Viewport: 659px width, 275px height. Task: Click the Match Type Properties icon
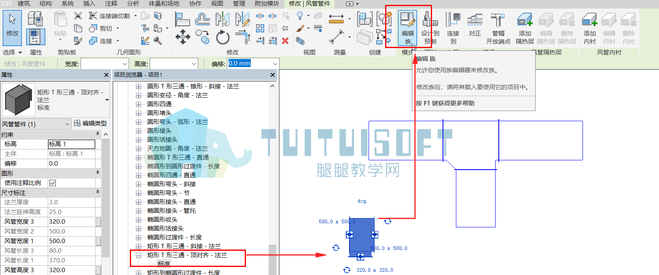[78, 40]
